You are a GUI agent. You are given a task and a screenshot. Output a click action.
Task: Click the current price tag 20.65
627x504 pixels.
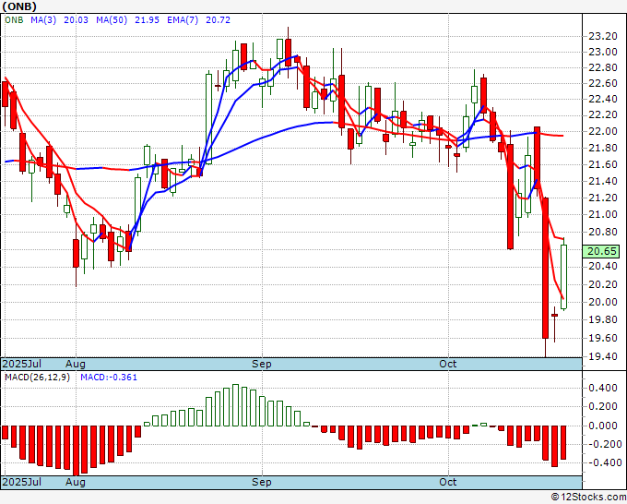[x=601, y=251]
